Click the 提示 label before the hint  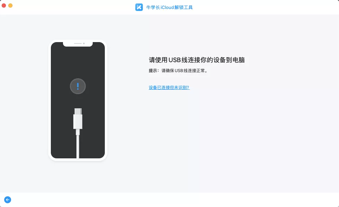pos(153,70)
